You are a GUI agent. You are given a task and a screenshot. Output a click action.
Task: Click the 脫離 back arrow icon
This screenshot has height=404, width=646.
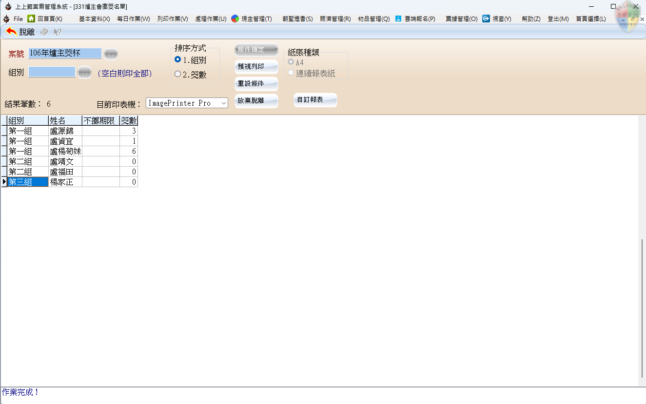click(11, 32)
